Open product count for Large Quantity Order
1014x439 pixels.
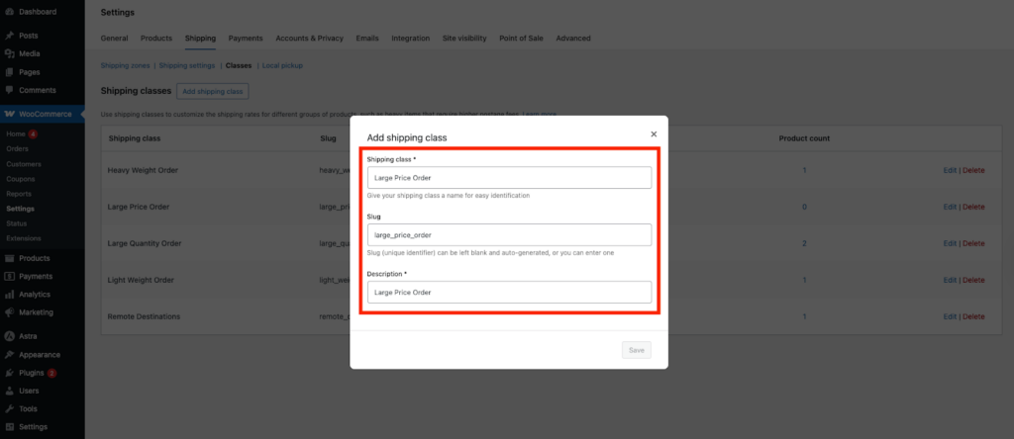804,243
